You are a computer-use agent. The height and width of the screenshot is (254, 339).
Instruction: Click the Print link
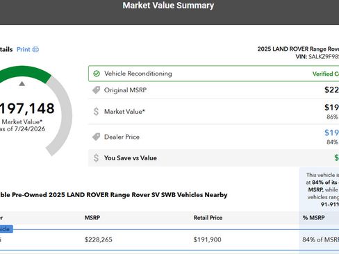[24, 49]
